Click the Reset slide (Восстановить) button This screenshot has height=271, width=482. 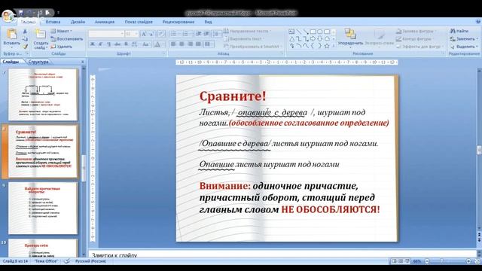67,39
